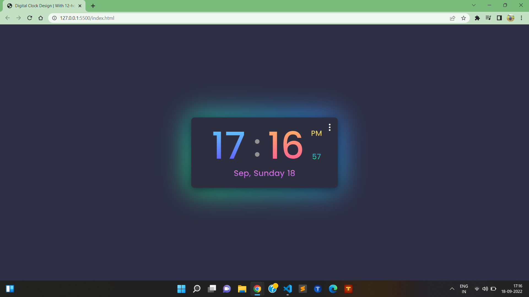
Task: Click inside the address bar
Action: (x=193, y=18)
